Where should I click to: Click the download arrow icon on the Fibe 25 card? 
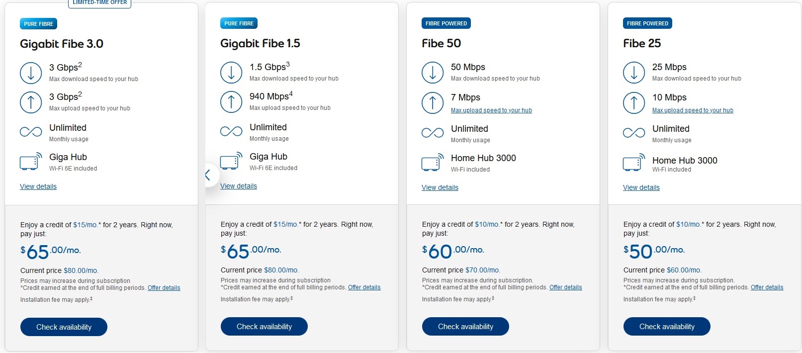pos(633,73)
